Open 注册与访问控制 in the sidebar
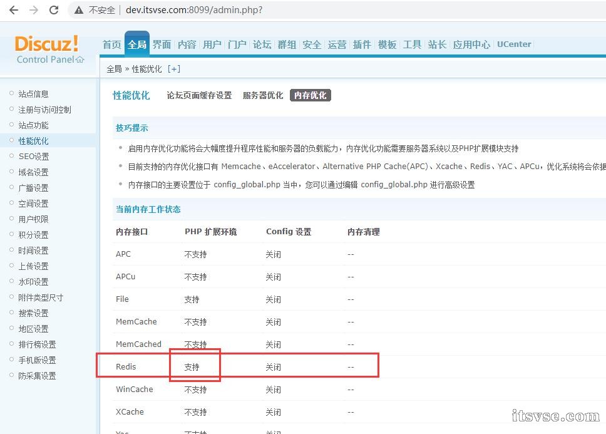Viewport: 606px width, 434px height. coord(44,110)
